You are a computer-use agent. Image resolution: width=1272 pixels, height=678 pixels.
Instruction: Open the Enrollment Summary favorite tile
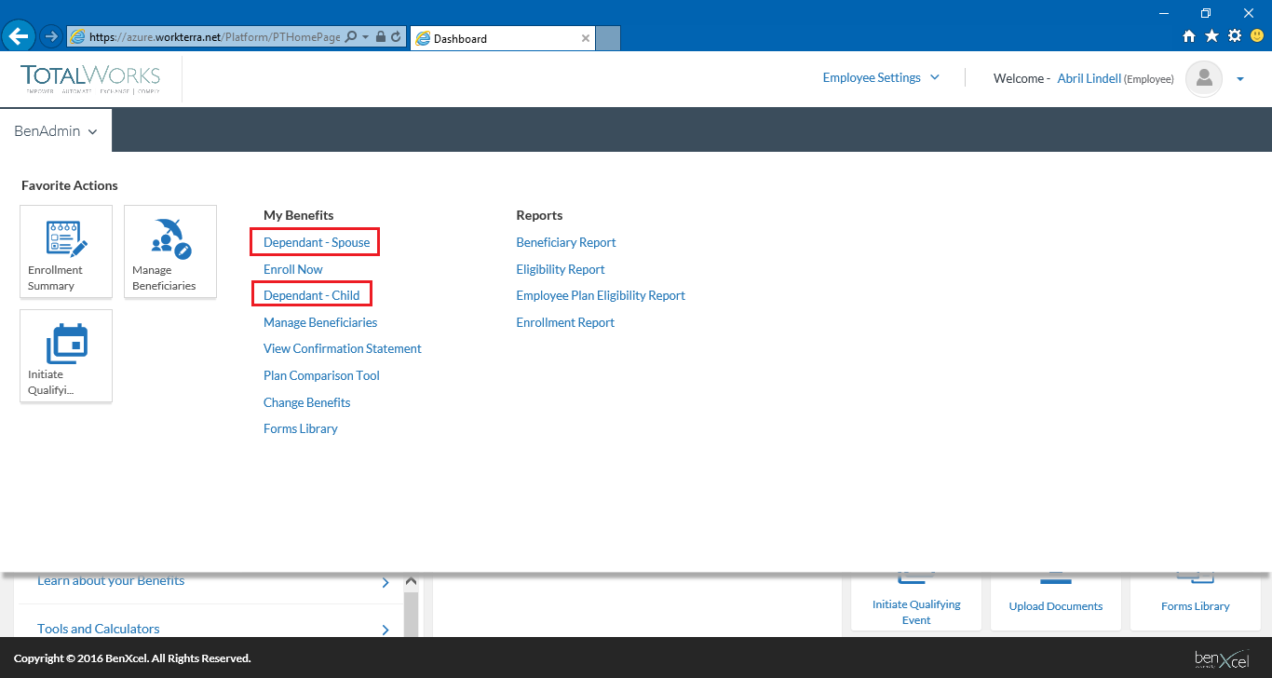coord(66,251)
